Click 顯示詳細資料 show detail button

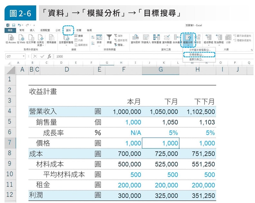coord(242,36)
